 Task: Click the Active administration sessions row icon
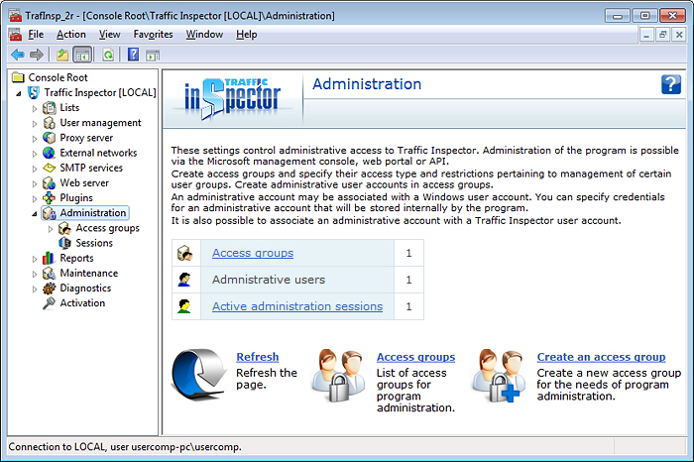pyautogui.click(x=184, y=306)
